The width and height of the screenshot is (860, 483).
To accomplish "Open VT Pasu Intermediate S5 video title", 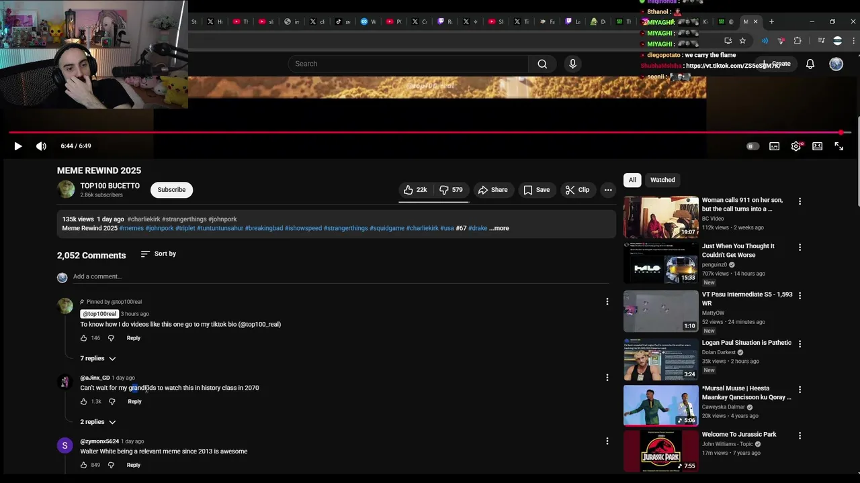I will [747, 299].
